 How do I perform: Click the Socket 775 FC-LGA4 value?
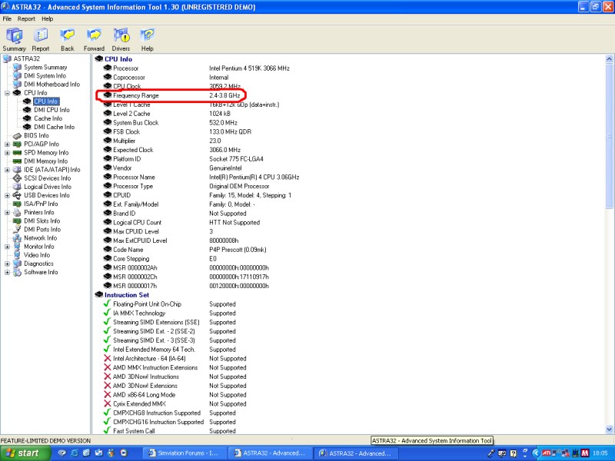coord(236,159)
